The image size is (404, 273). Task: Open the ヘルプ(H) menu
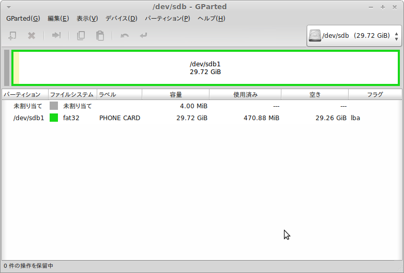[x=212, y=19]
